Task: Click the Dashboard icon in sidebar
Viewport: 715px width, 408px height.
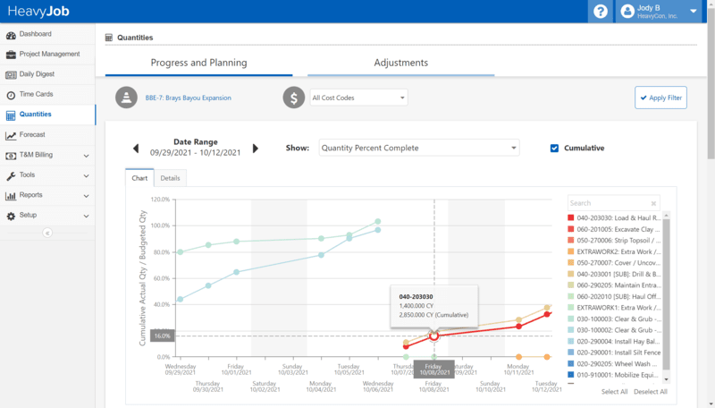Action: click(11, 35)
